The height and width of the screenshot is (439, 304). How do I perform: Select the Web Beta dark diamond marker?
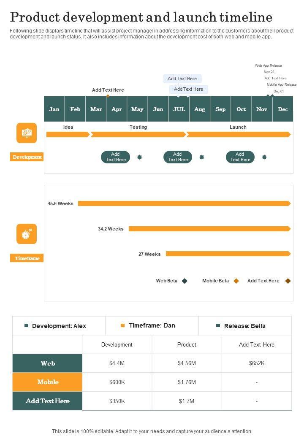185,281
